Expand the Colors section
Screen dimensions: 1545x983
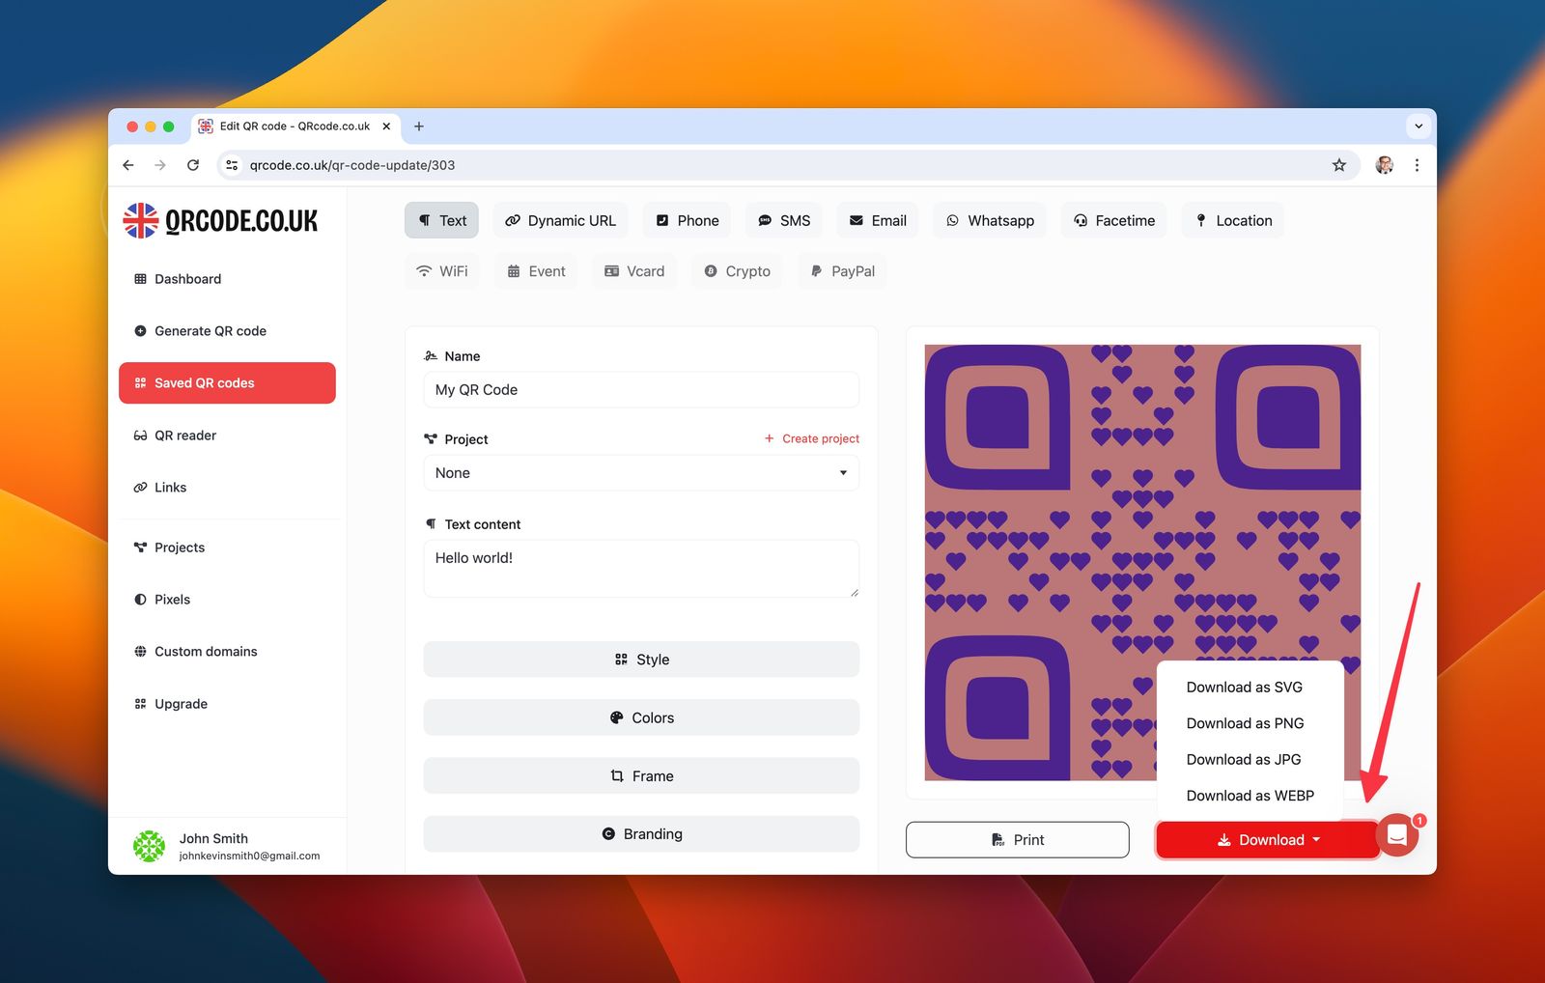640,717
